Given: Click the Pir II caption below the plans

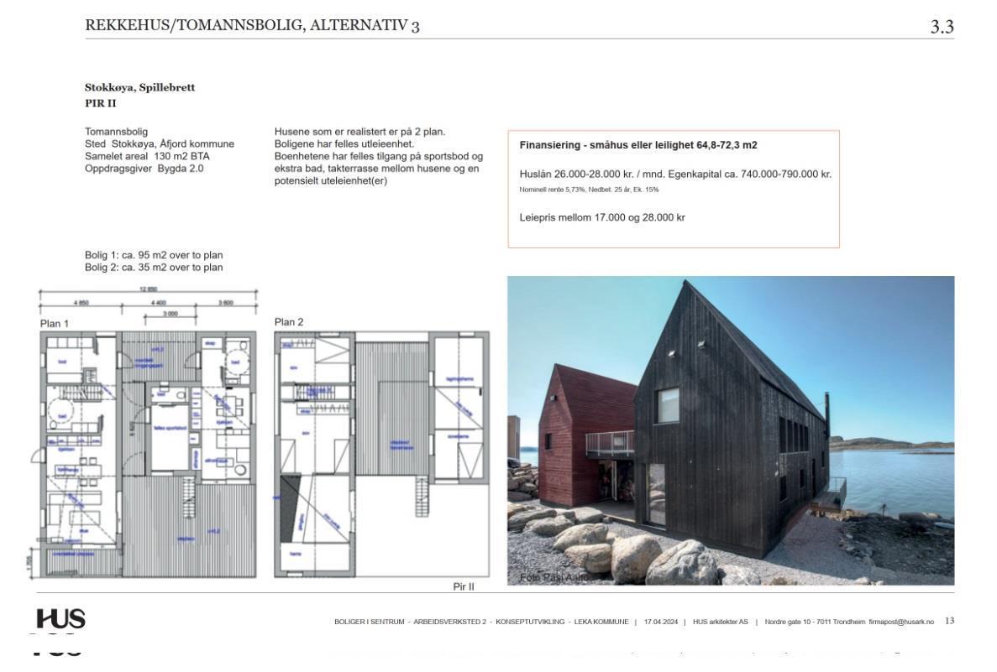Looking at the screenshot, I should click(464, 586).
